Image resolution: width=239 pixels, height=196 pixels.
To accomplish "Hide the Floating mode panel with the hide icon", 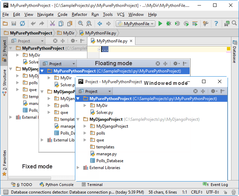I will click(185, 63).
